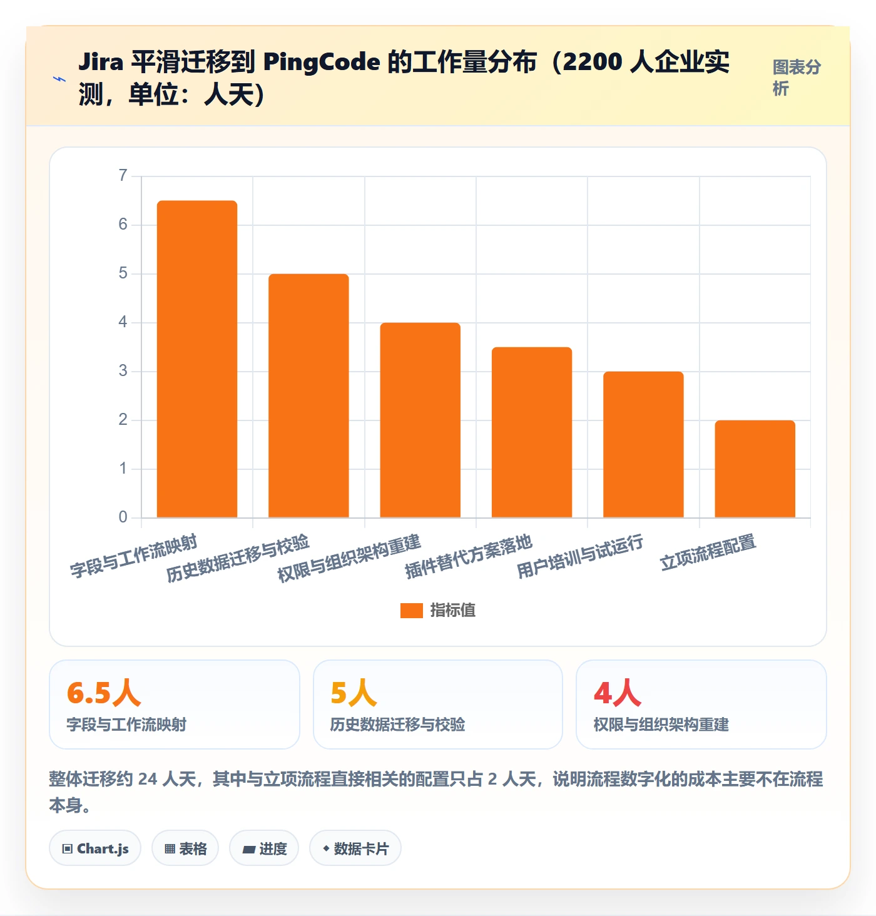Image resolution: width=876 pixels, height=916 pixels.
Task: Click the x-axis label 权限与组织架构重建
Action: (x=349, y=558)
